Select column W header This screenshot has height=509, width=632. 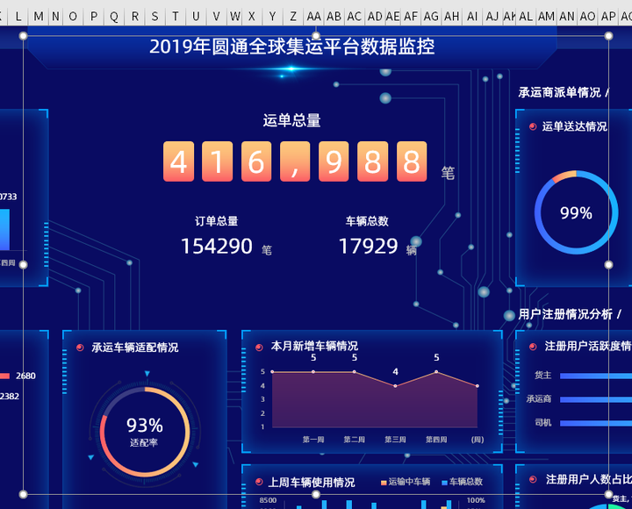[235, 17]
